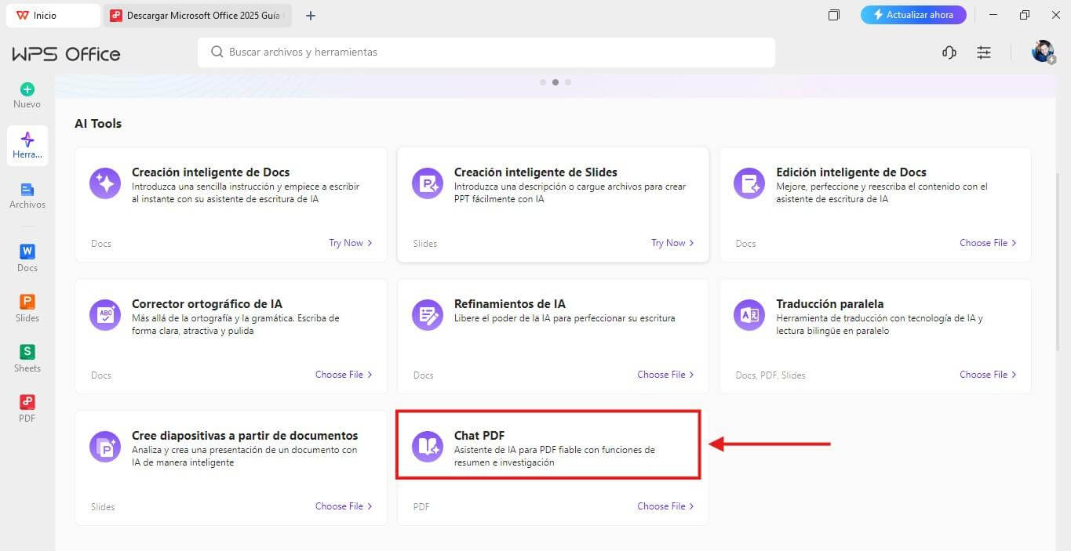1071x551 pixels.
Task: Click Choose File under Corrector ortográfico de IA
Action: [x=343, y=375]
